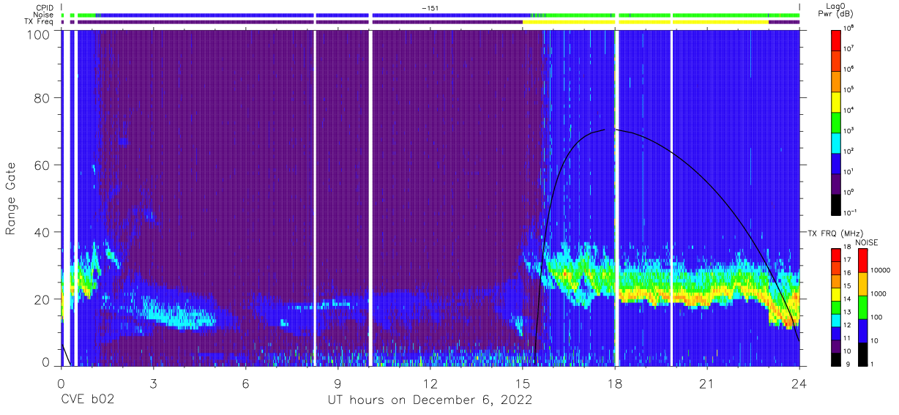Image resolution: width=899 pixels, height=415 pixels.
Task: Click the 'Noise' row label at top left
Action: tap(45, 15)
